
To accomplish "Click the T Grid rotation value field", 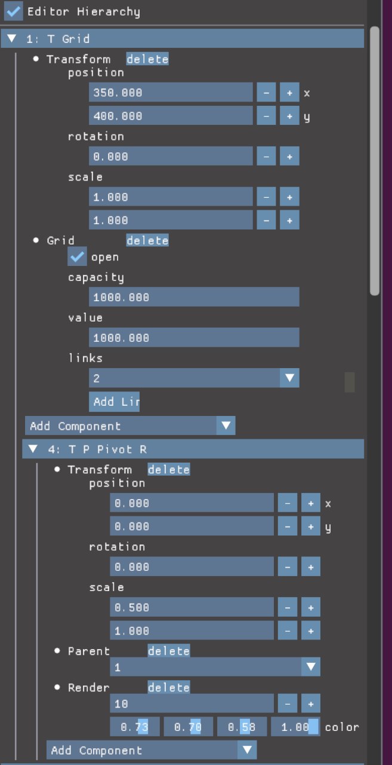I will click(x=171, y=156).
